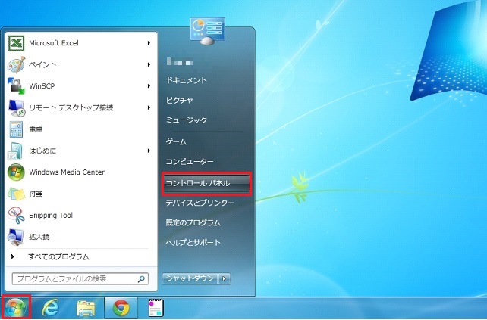Click the Snipping Tool label

point(51,216)
